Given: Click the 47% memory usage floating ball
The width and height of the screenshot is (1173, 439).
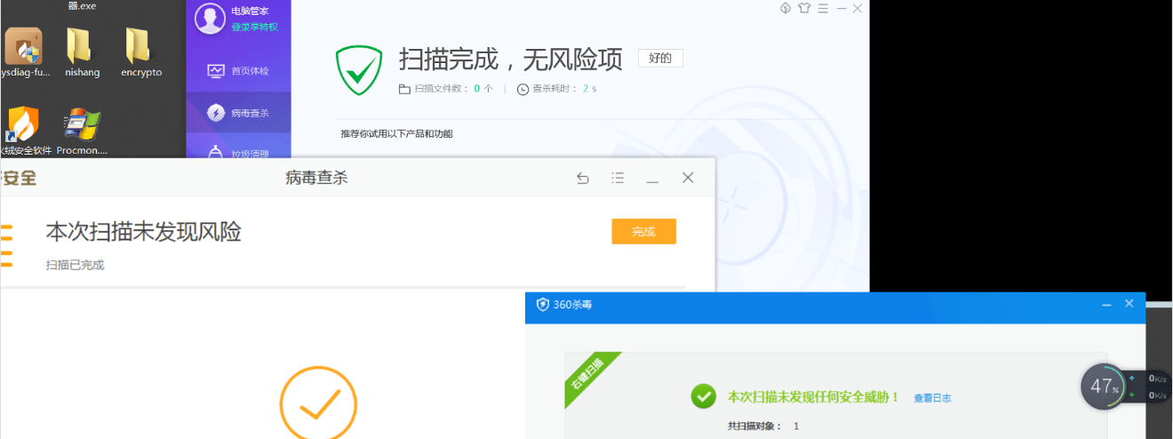Looking at the screenshot, I should point(1104,387).
